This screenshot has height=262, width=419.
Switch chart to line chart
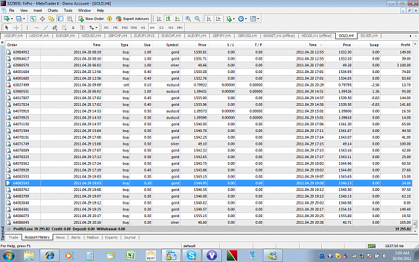tap(177, 19)
